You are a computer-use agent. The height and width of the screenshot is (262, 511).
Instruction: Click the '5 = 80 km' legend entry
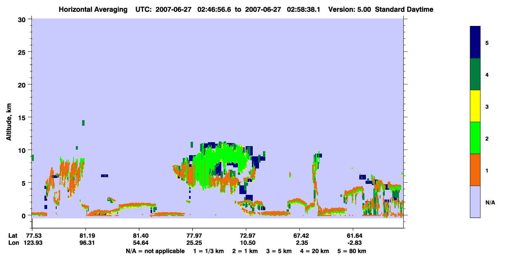[352, 251]
